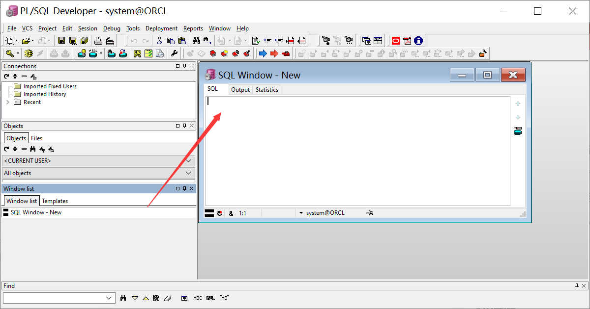Toggle the ABC case option in Find bar
This screenshot has width=590, height=309.
198,298
